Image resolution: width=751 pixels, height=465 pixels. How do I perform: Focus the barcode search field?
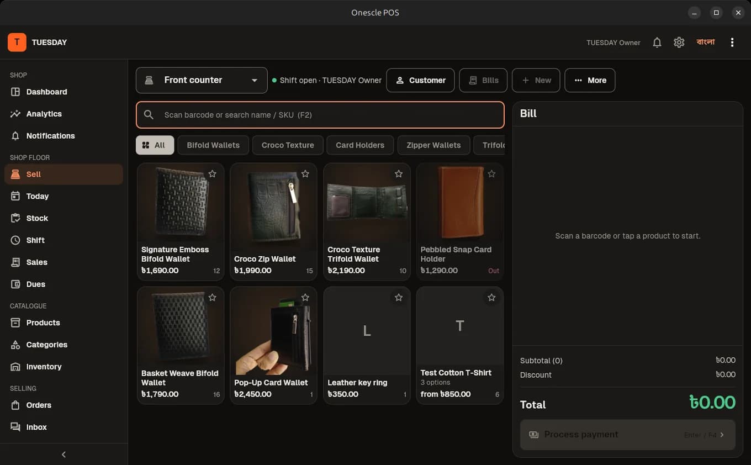click(320, 115)
